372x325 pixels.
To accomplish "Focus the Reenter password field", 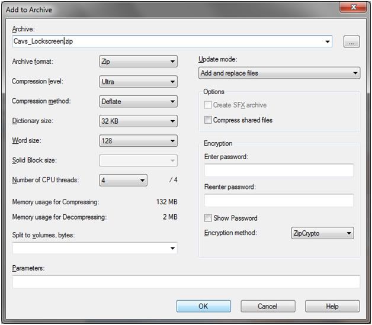I will coord(278,201).
